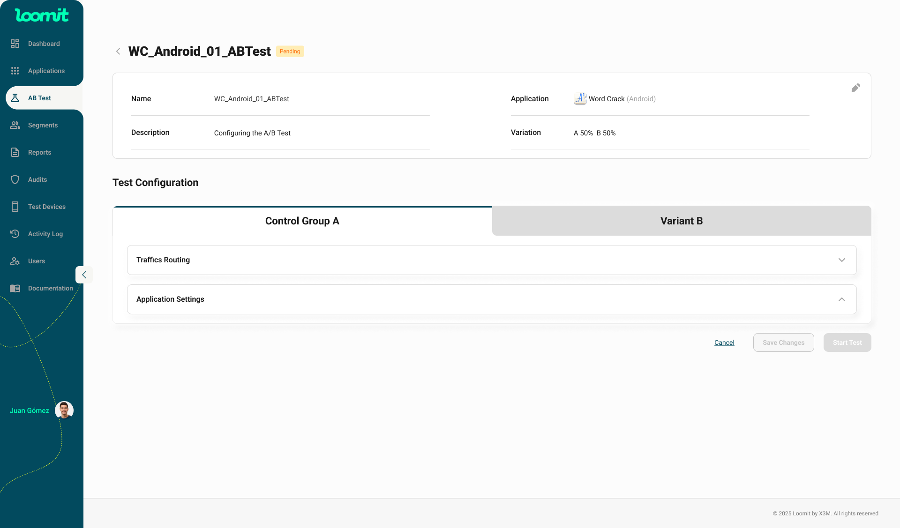Expand the Traffics Routing chevron
Viewport: 900px width, 528px height.
[x=842, y=260]
